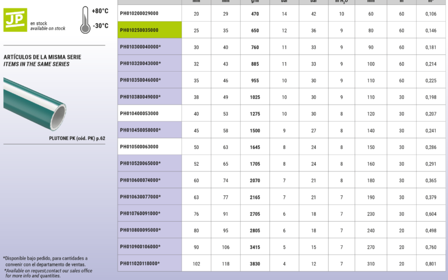Click product code PH010300040000*
Viewport: 448px width, 280px height.
click(x=141, y=46)
